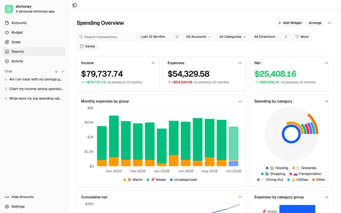Open Expenses by category group options menu
Screen dimensions: 341x213
(327, 197)
